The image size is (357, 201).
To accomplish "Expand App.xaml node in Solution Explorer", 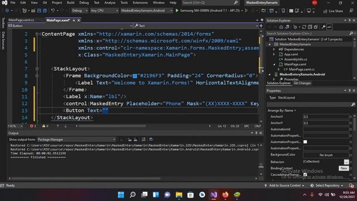I will (x=274, y=54).
